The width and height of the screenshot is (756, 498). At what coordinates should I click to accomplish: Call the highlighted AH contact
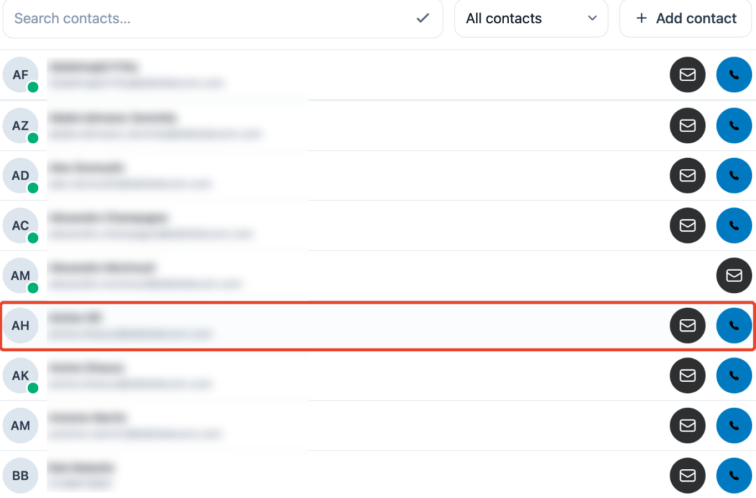734,325
